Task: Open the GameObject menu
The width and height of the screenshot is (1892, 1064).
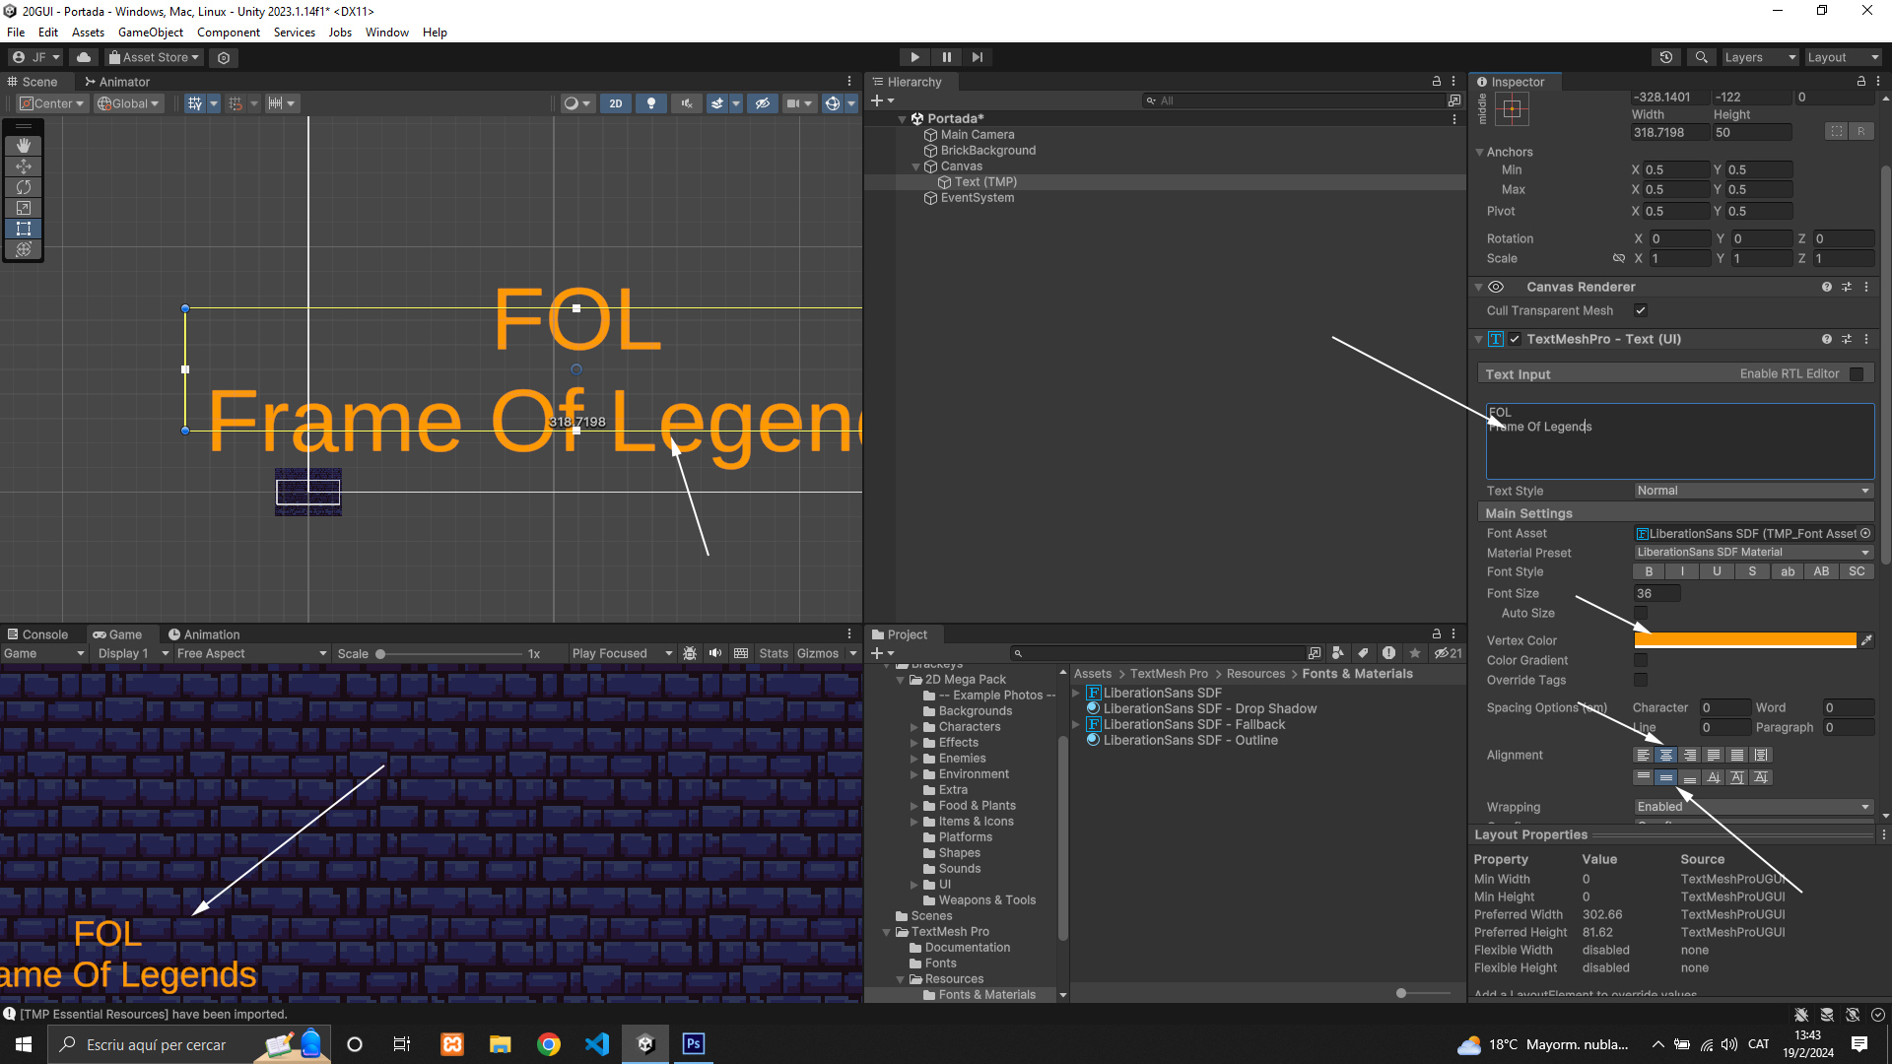Action: pos(150,33)
